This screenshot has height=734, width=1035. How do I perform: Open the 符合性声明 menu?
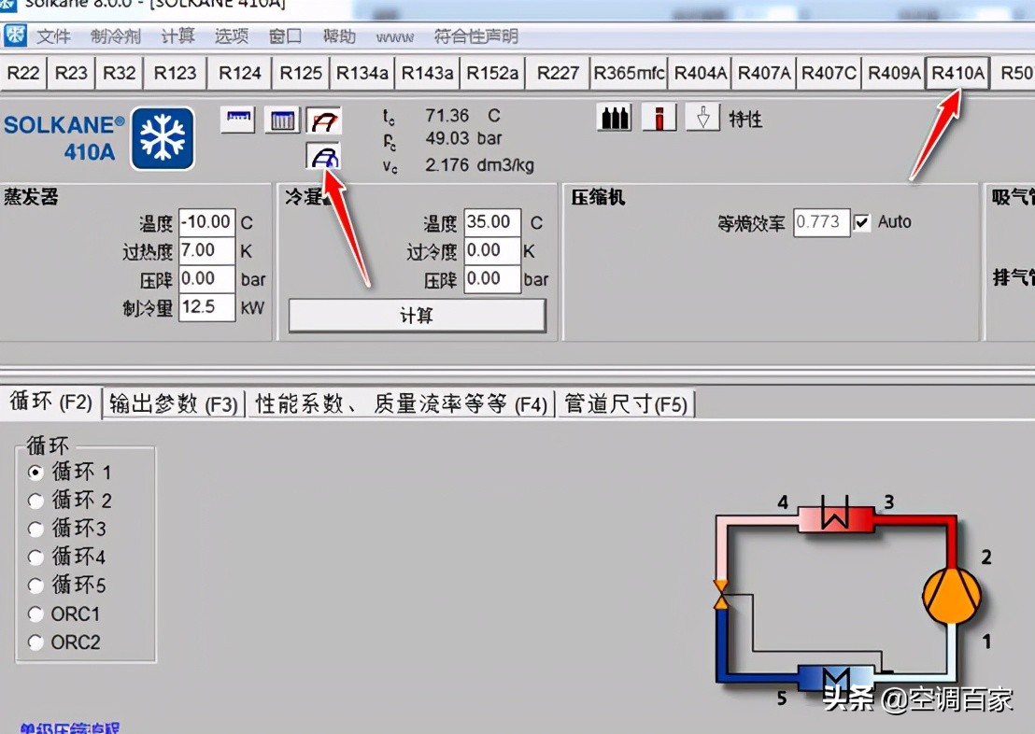tap(475, 36)
